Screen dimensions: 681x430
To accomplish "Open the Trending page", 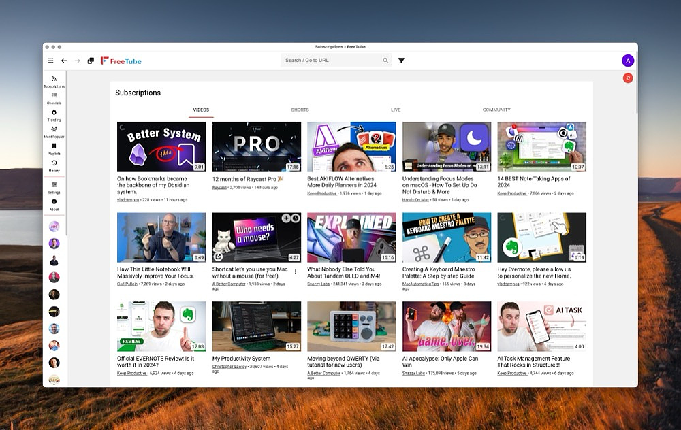I will click(x=54, y=115).
